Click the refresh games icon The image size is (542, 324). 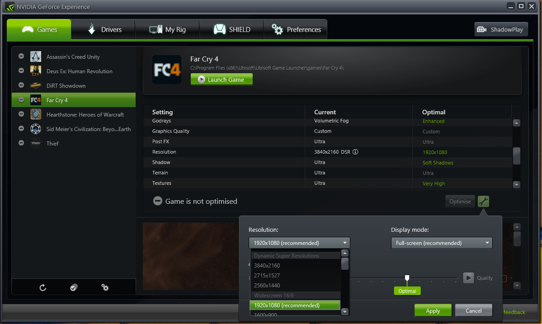(43, 287)
